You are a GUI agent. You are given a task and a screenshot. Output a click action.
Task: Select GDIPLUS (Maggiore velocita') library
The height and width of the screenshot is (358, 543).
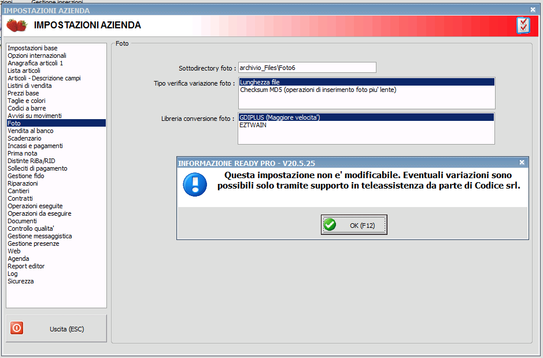pos(366,117)
